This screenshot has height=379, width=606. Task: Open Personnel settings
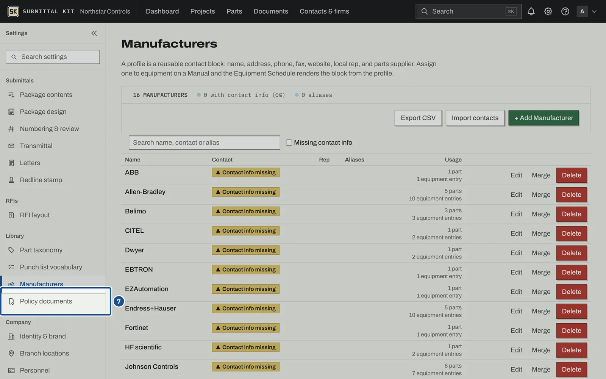53,370
